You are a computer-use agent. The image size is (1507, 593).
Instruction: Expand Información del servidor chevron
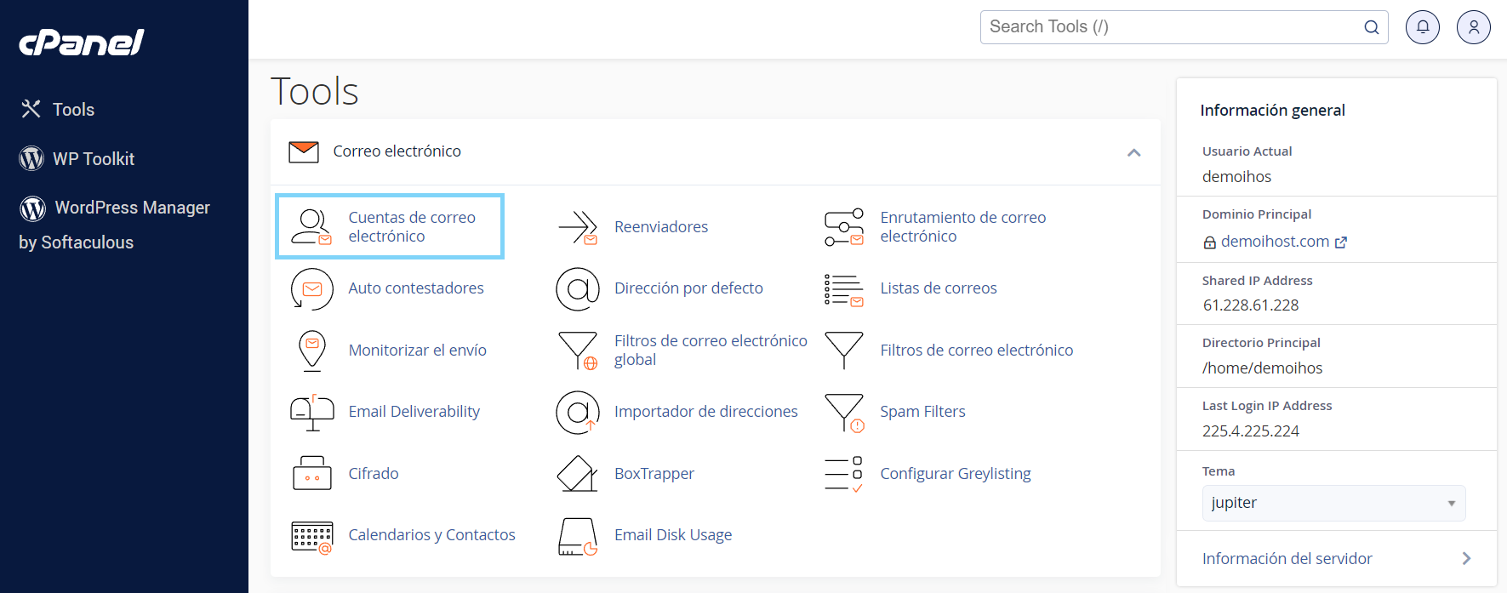1465,558
